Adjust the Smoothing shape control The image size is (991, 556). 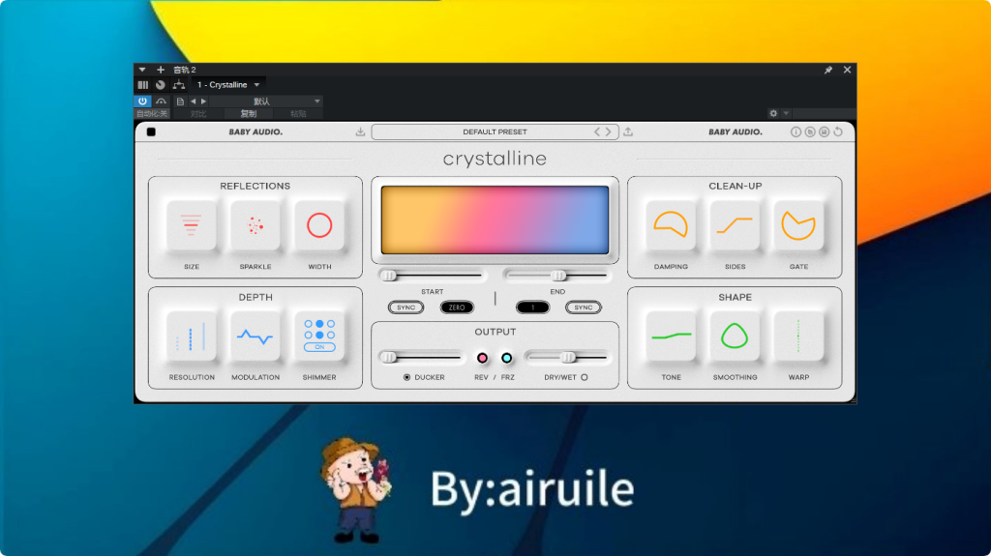[x=735, y=337]
